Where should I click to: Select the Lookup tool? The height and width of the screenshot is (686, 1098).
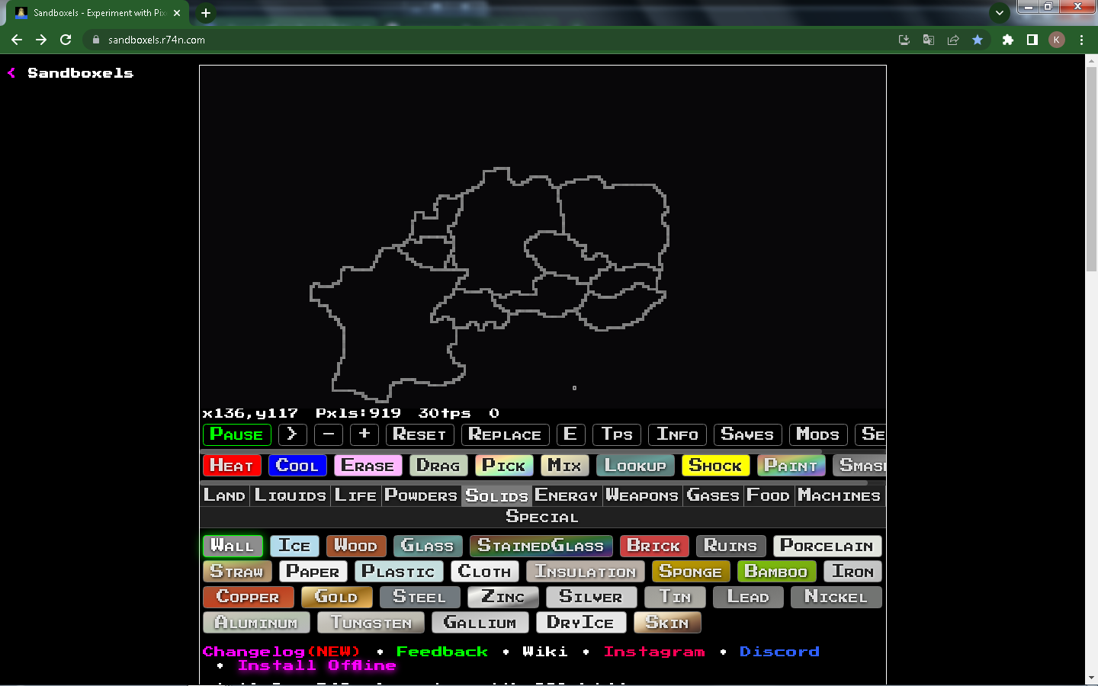point(635,466)
